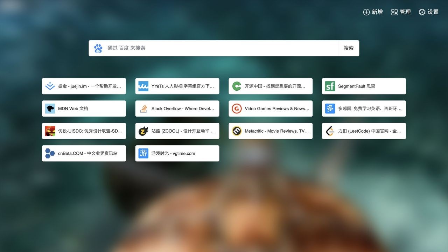Image resolution: width=448 pixels, height=252 pixels.
Task: Click the SegmentFault sf icon
Action: (x=330, y=86)
